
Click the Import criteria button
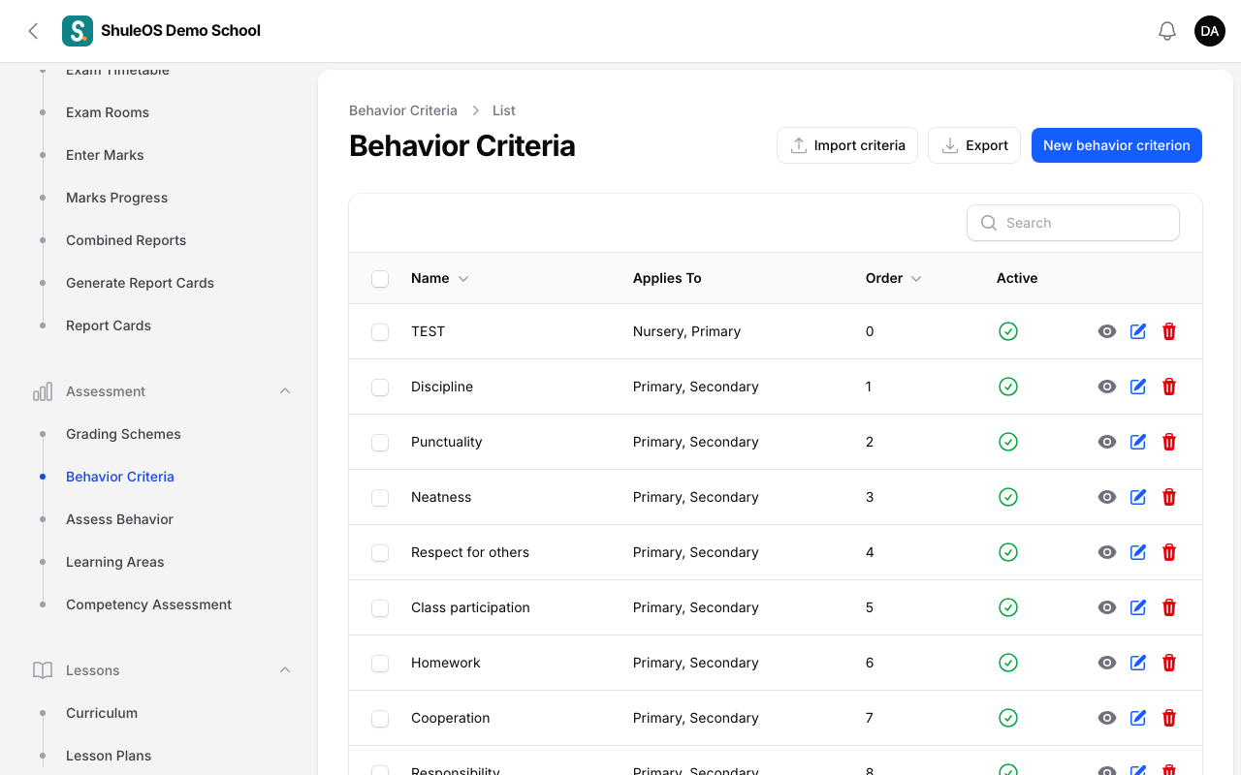(847, 145)
